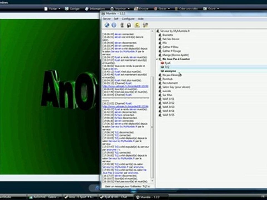Click the Ryak chat taskbar button
267x200 pixels.
tap(116, 197)
